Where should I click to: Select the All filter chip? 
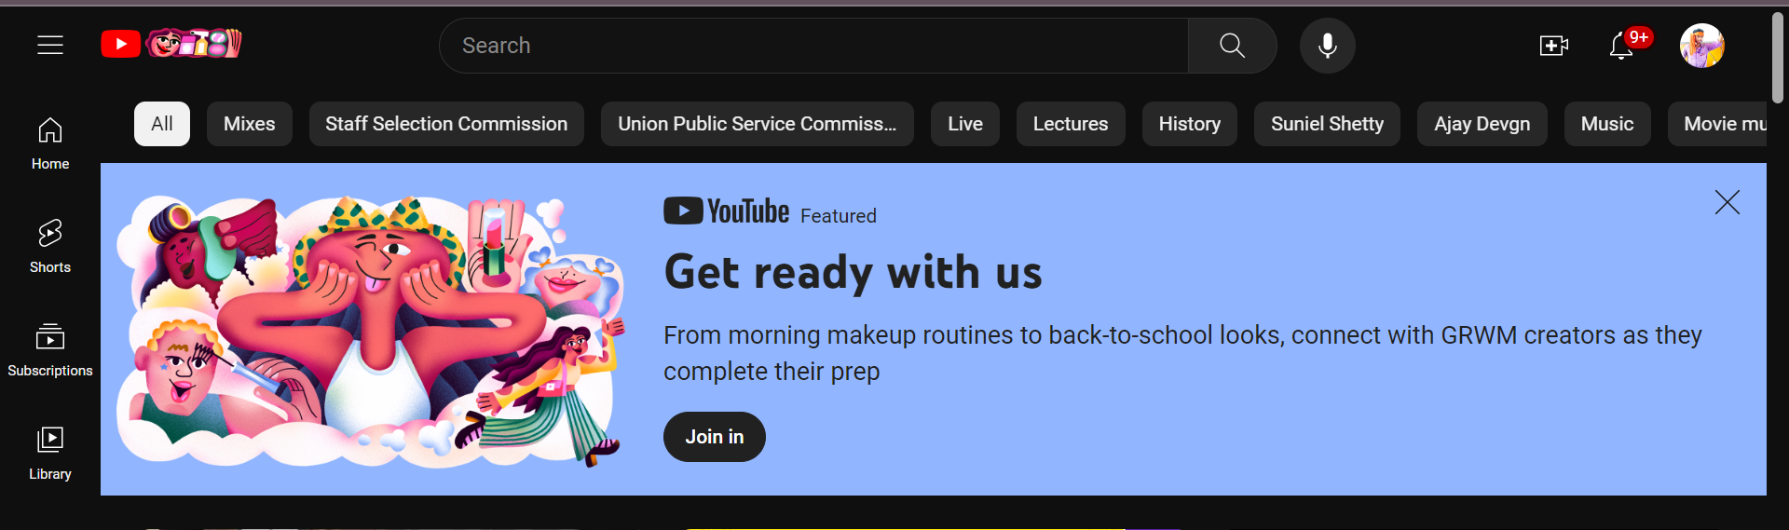(x=162, y=124)
